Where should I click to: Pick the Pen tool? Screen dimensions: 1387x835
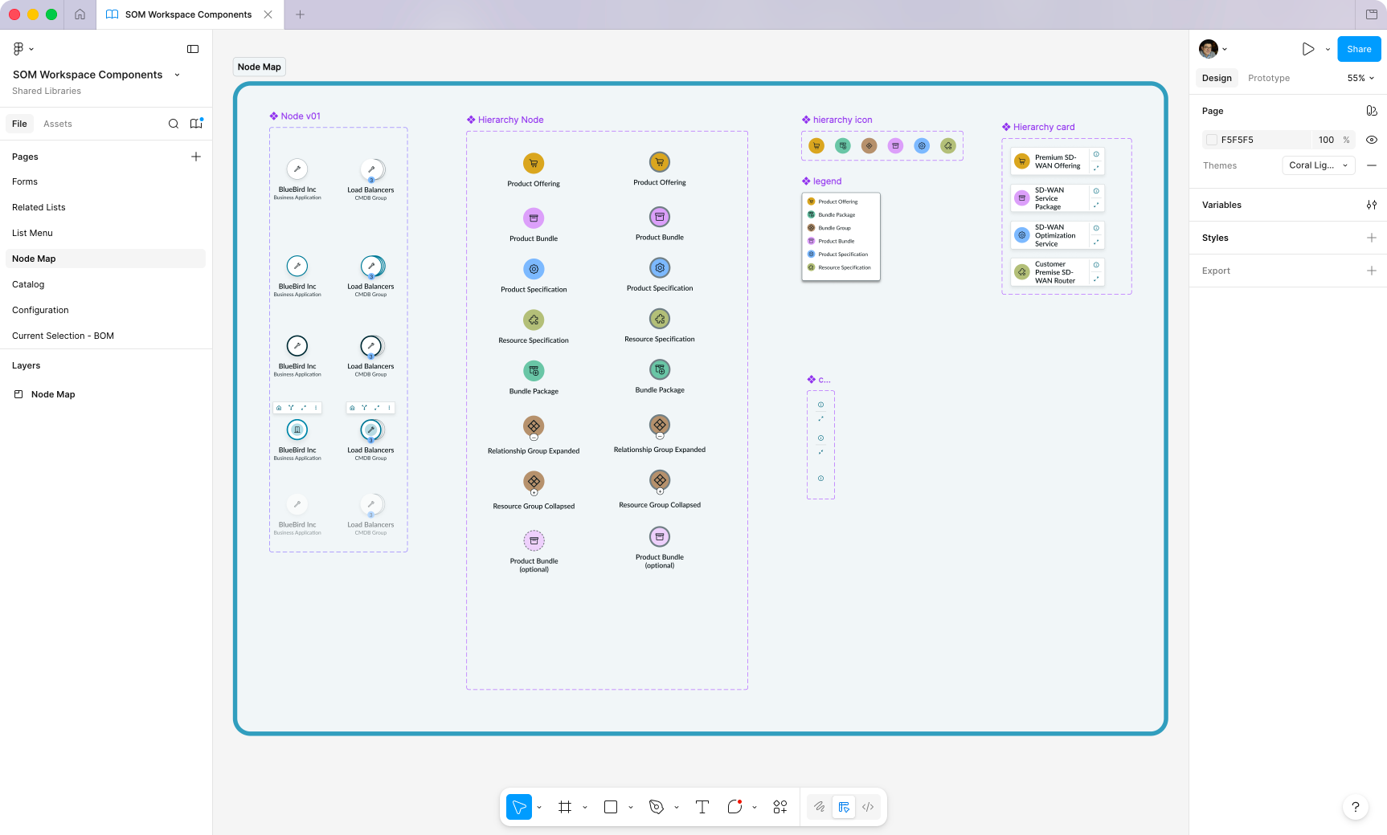click(x=657, y=807)
